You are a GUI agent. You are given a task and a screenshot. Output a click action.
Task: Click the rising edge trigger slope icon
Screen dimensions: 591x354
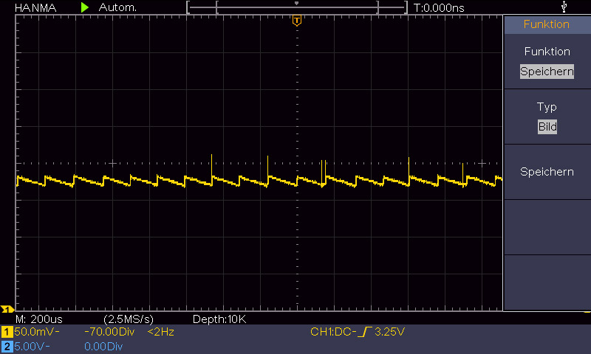(x=365, y=333)
